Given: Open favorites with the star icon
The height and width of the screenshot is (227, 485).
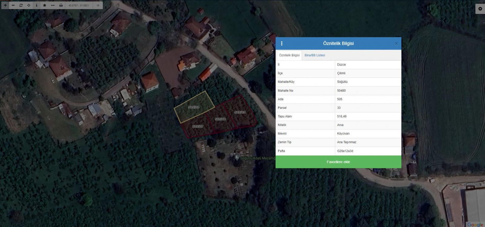Looking at the screenshot, I should (x=45, y=5).
